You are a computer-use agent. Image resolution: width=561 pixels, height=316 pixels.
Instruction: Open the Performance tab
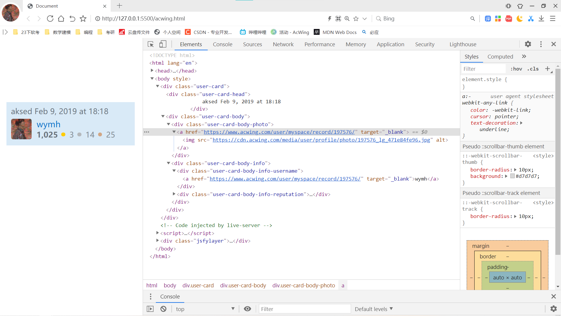point(320,44)
